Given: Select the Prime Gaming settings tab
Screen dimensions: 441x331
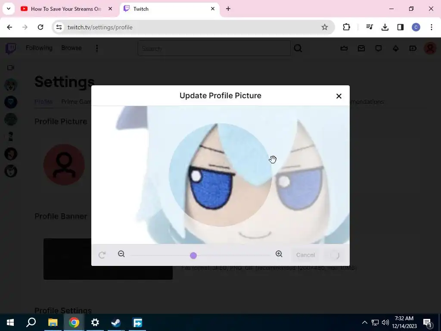Looking at the screenshot, I should [76, 102].
